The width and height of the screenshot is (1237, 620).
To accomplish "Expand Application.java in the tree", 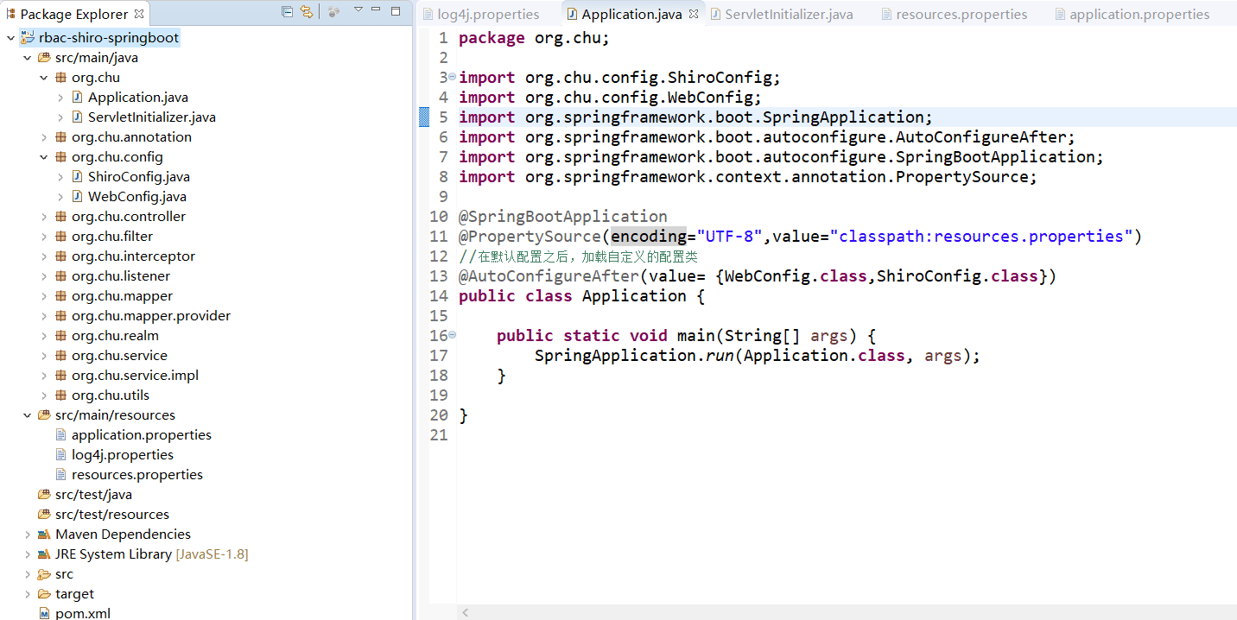I will [x=60, y=98].
